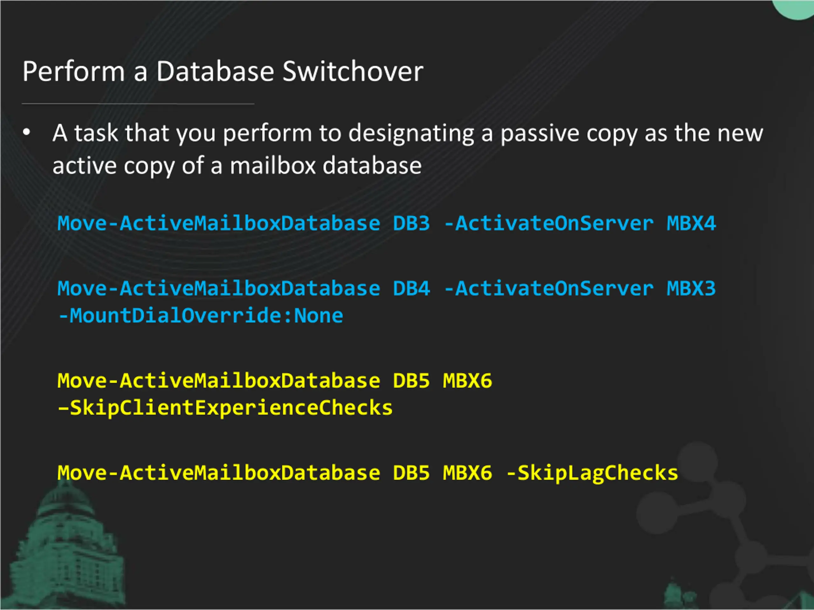Click the blue command ending with MBX4
This screenshot has width=814, height=610.
click(387, 224)
